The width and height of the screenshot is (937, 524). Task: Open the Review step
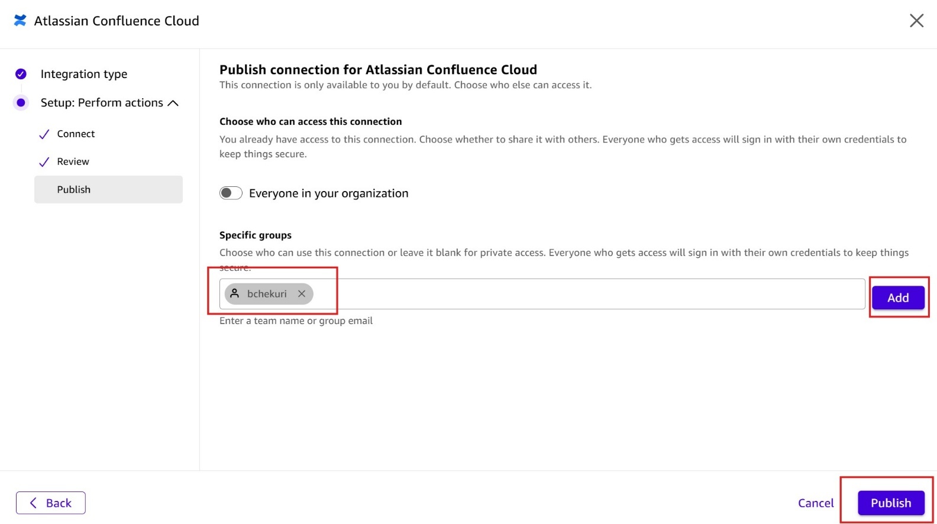pyautogui.click(x=73, y=161)
